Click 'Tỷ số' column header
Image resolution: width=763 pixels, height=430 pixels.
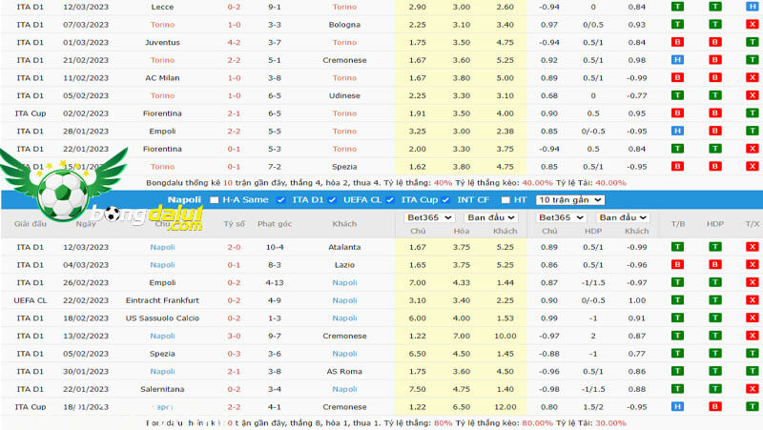click(234, 224)
